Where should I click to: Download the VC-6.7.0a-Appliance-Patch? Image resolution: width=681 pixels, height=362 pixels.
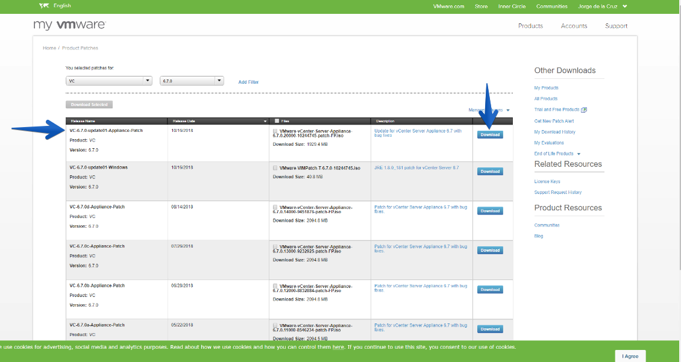490,329
